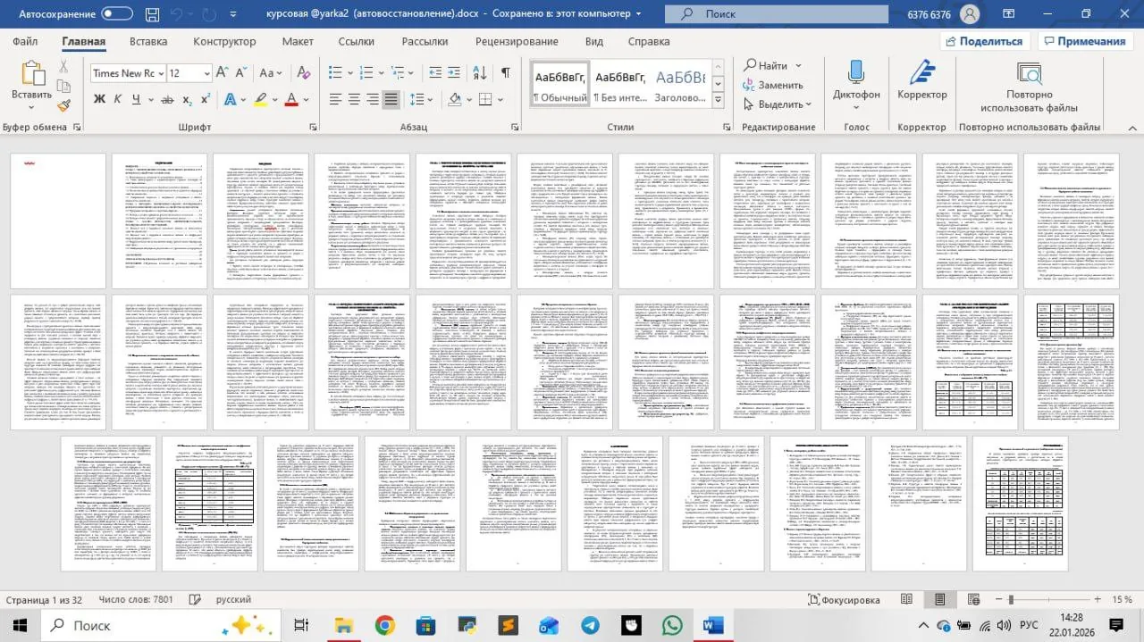Apply bold with the Ж icon
Viewport: 1144px width, 642px height.
click(99, 99)
